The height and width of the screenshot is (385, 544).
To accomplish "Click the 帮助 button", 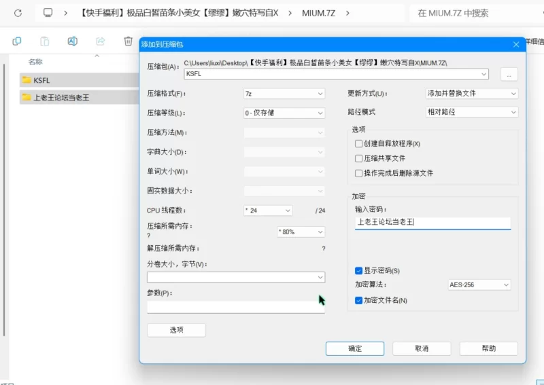I will tap(488, 348).
